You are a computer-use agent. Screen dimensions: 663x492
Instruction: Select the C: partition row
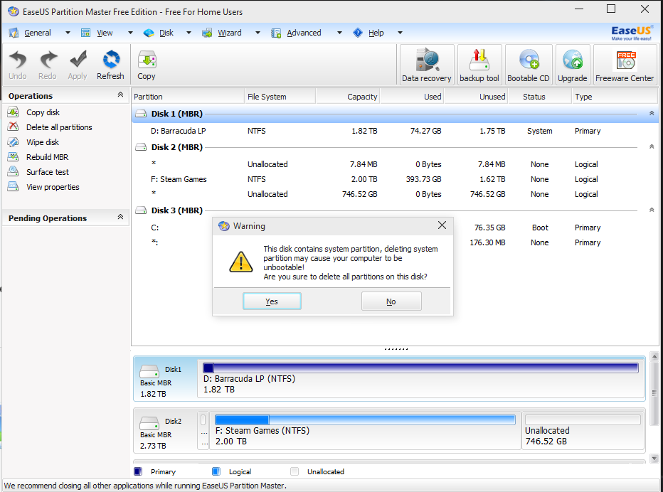[x=395, y=228]
